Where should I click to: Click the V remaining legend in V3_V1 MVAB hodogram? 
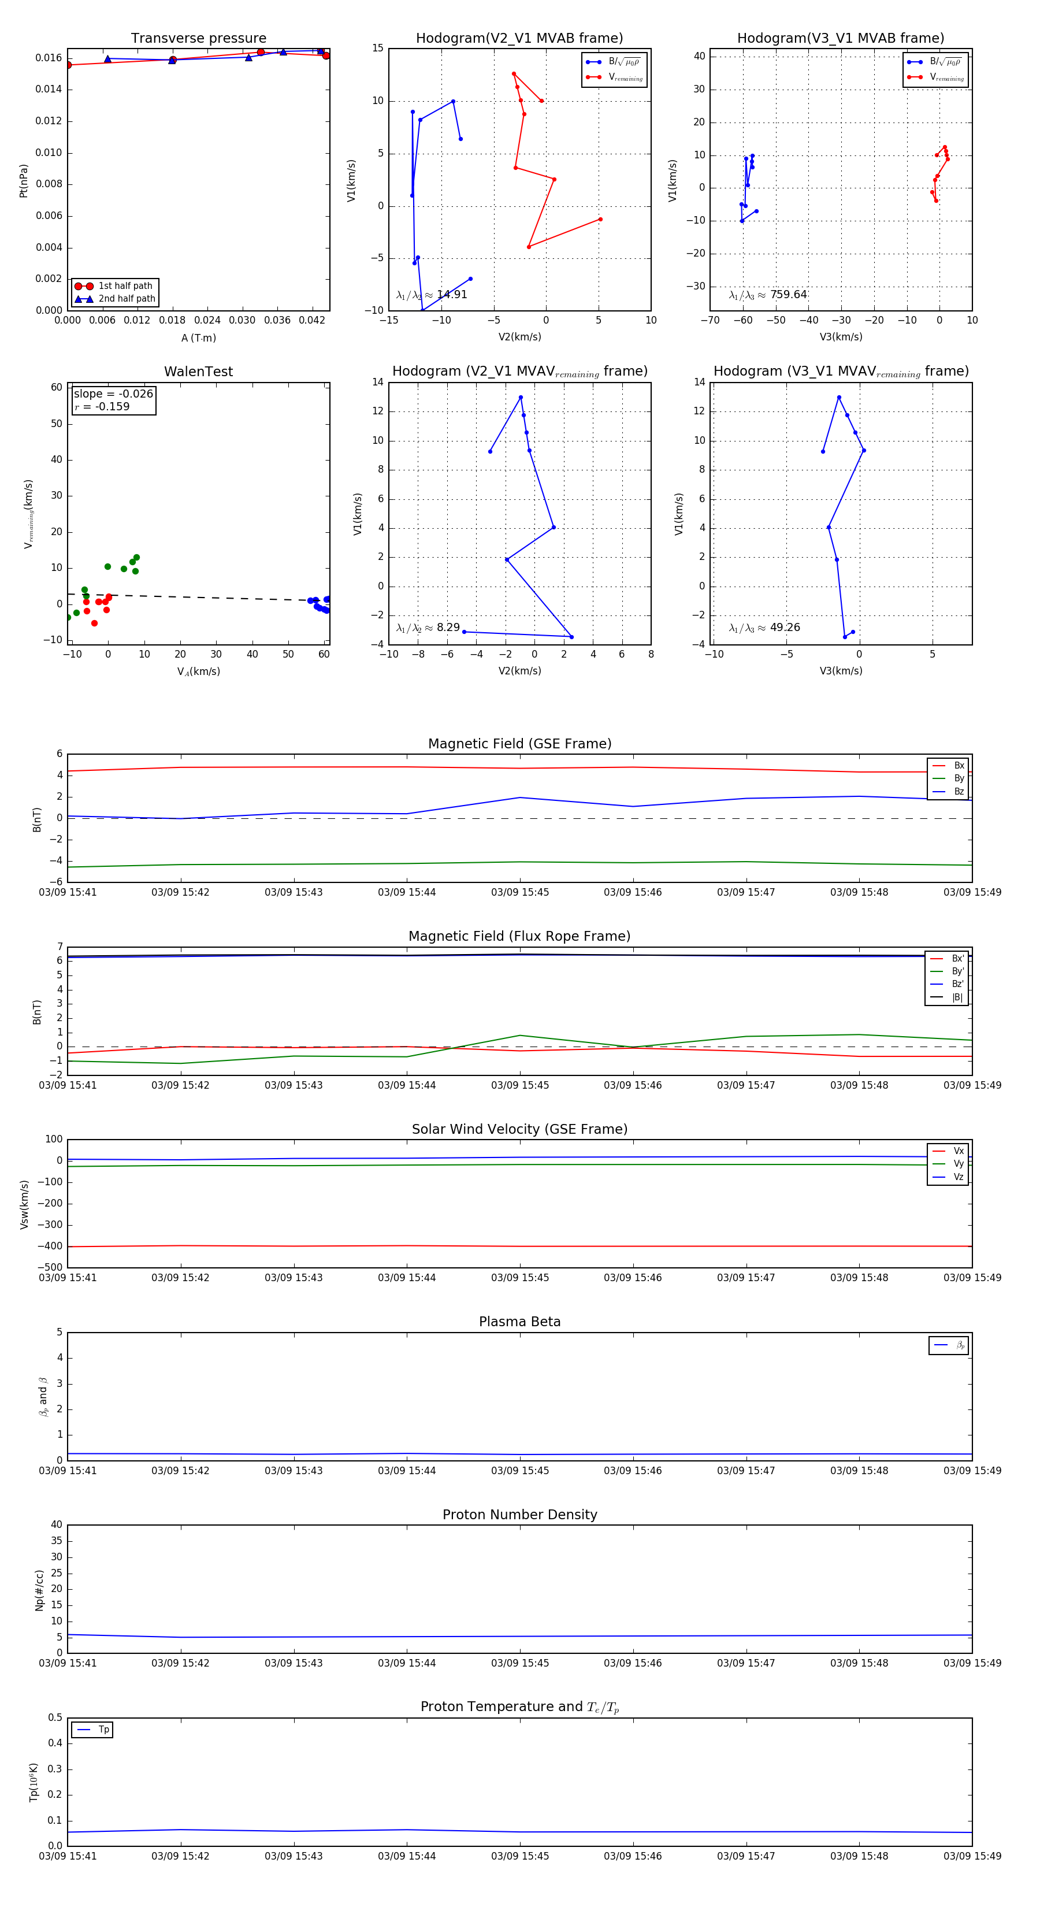pos(935,77)
